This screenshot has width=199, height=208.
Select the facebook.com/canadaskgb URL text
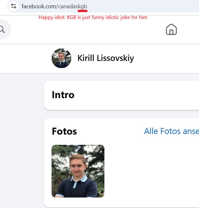[x=54, y=6]
